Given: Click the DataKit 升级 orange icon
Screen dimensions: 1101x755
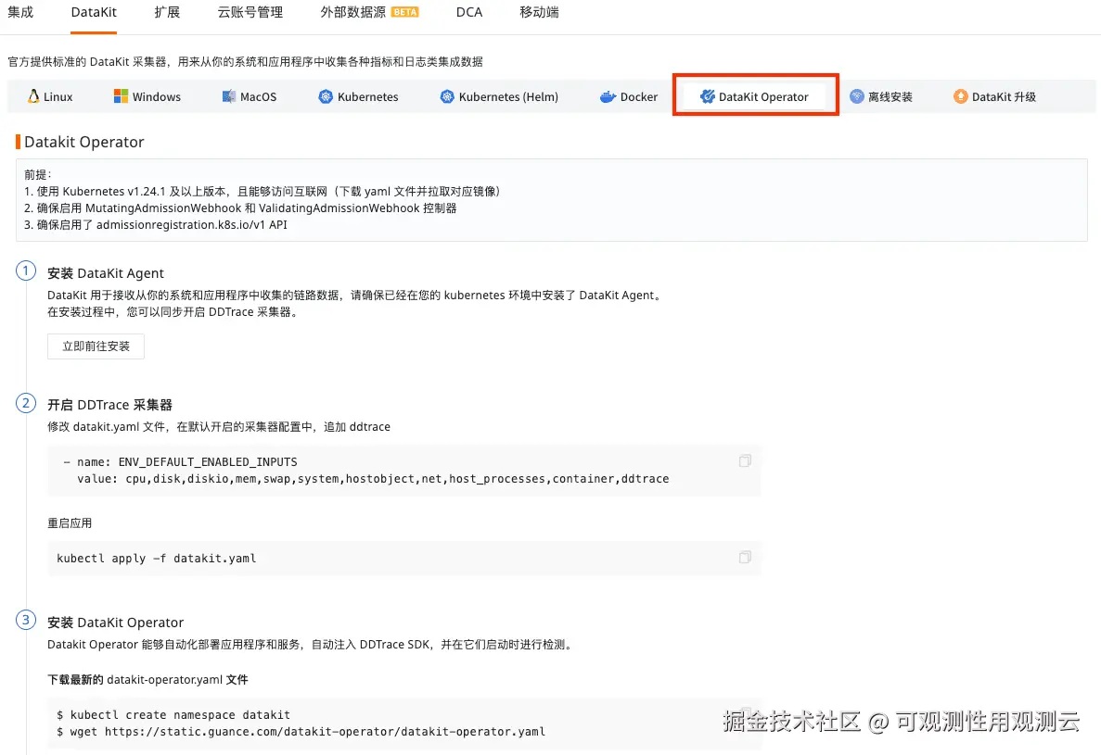Looking at the screenshot, I should [961, 96].
